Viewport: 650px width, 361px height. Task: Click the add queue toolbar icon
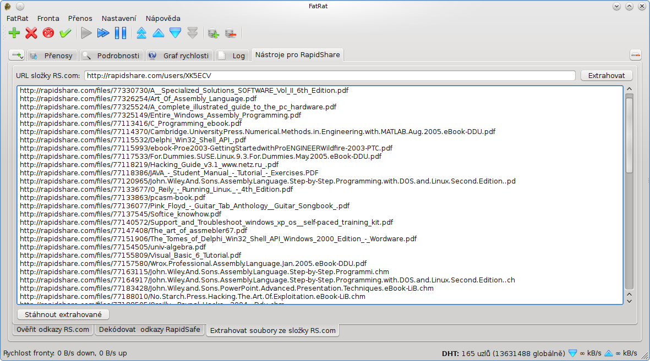tap(214, 33)
